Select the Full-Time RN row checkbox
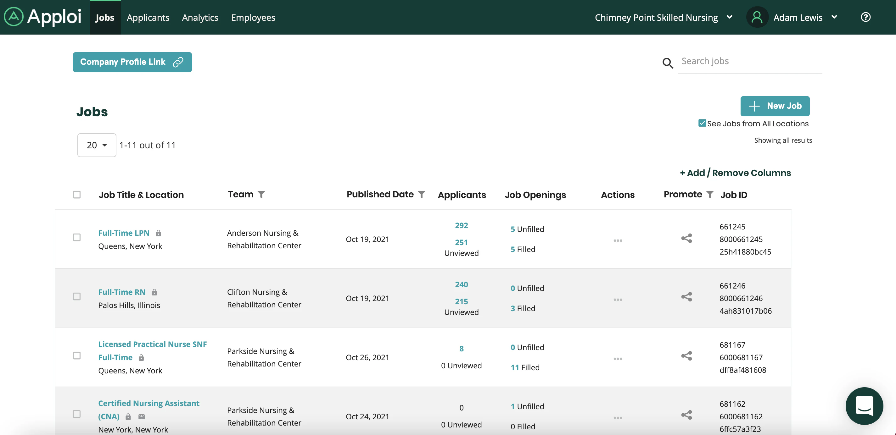Screen dimensions: 896x435 pyautogui.click(x=77, y=297)
